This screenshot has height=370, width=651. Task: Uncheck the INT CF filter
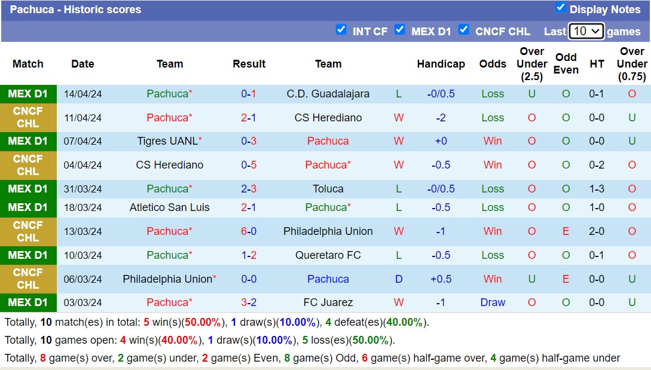tap(341, 30)
